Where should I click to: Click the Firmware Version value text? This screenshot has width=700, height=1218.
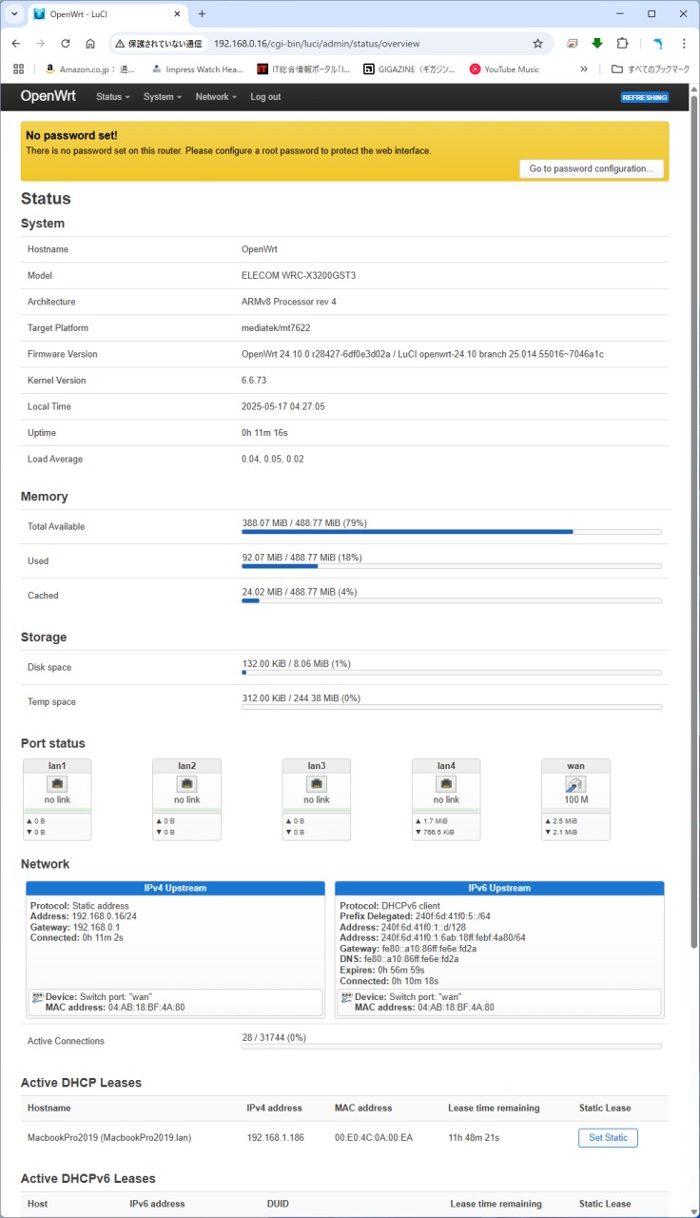click(422, 354)
